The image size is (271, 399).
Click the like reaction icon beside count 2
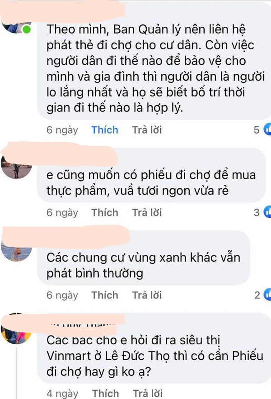tap(267, 294)
